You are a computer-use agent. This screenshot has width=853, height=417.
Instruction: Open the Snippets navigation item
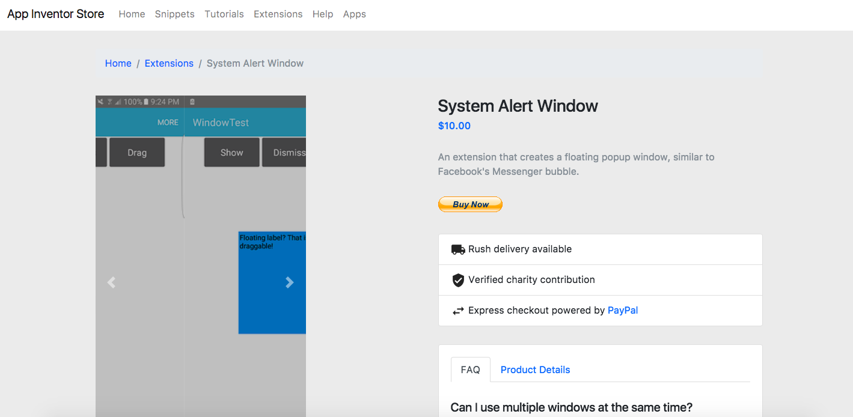point(174,14)
